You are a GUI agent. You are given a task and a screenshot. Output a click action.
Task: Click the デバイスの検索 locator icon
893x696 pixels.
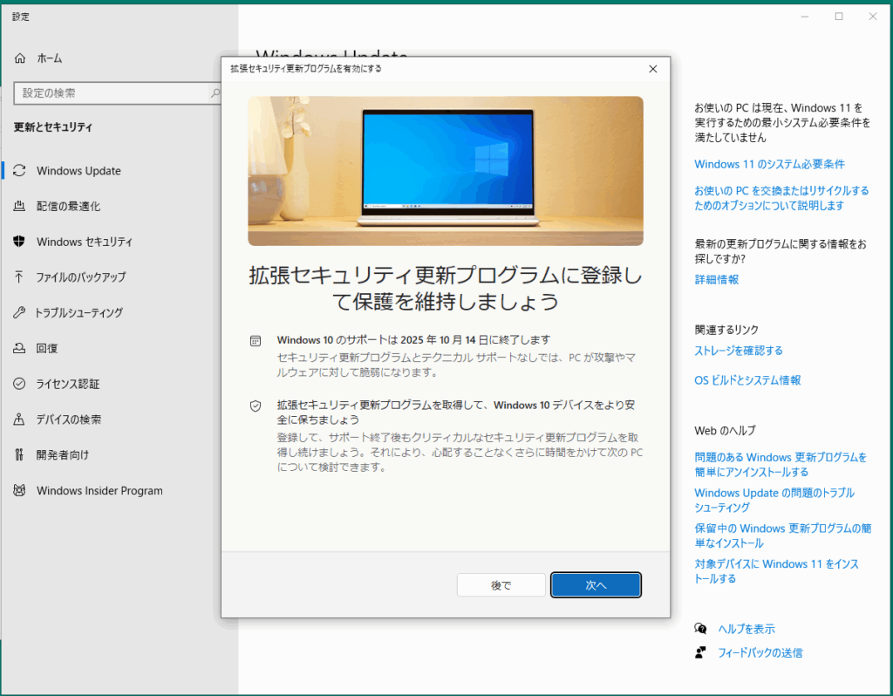19,420
